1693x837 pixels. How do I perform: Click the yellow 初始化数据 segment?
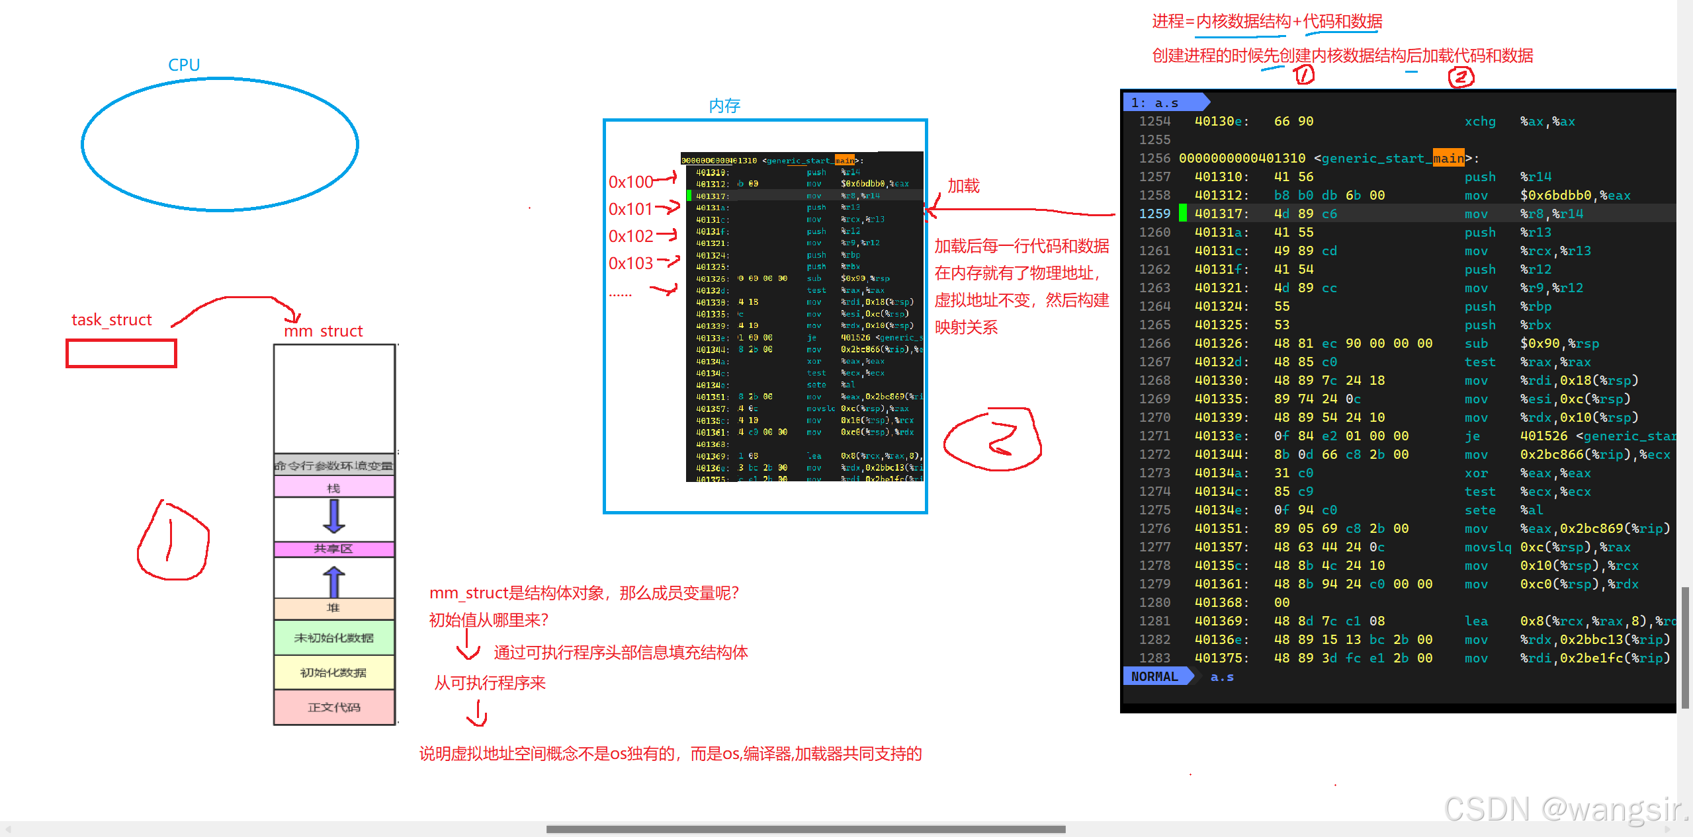[x=334, y=672]
